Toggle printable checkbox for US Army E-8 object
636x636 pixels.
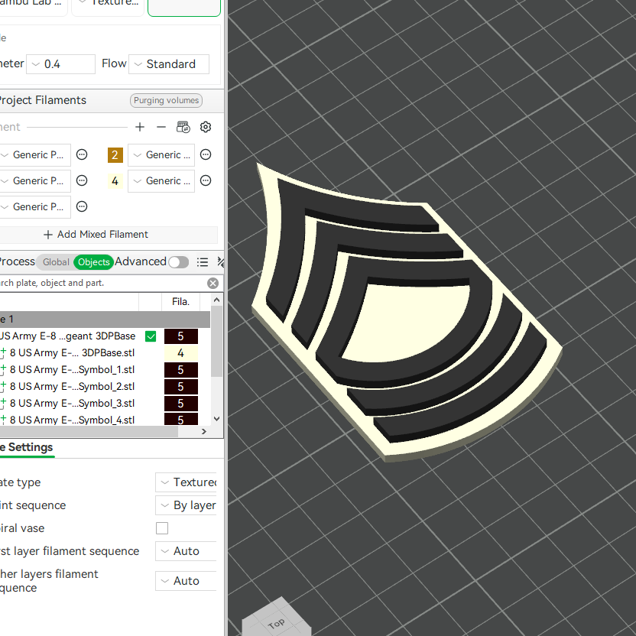151,336
